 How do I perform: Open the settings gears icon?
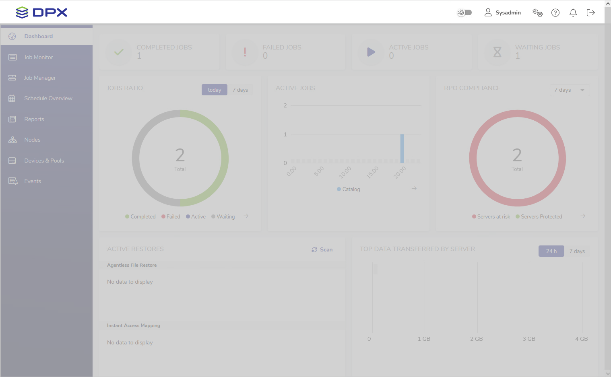point(537,13)
